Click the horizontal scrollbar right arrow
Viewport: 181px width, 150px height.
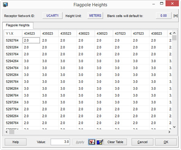click(169, 132)
